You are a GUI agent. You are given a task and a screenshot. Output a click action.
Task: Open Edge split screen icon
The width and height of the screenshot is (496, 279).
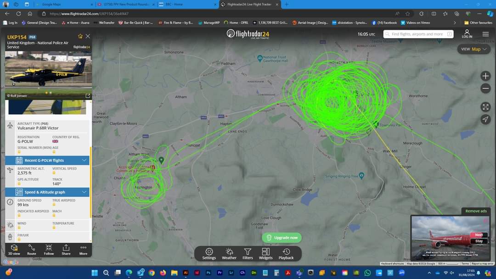(434, 14)
